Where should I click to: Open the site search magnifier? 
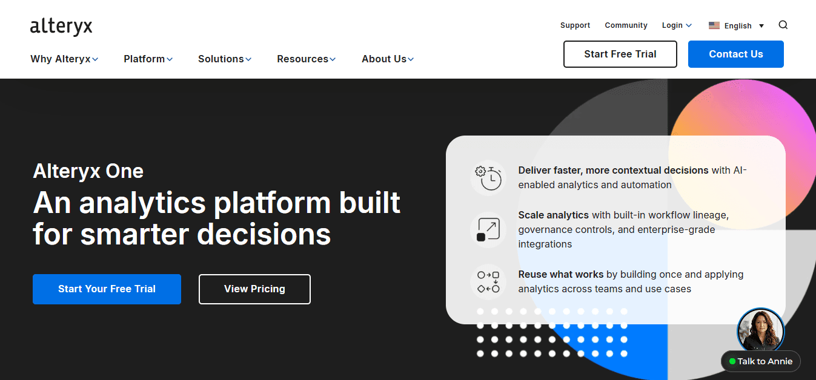783,25
